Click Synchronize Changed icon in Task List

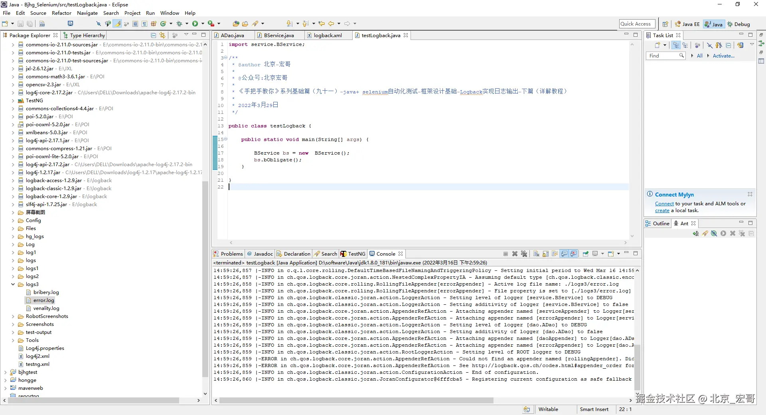point(740,46)
